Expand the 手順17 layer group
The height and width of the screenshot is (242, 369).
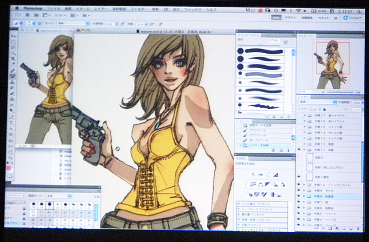[x=304, y=115]
